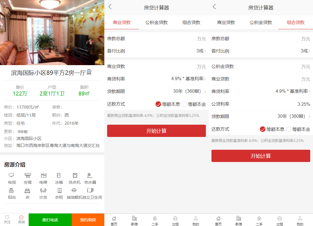Tap the 抽油烟机 amenity icon
Screen dimensions: 313x226
coord(74,191)
